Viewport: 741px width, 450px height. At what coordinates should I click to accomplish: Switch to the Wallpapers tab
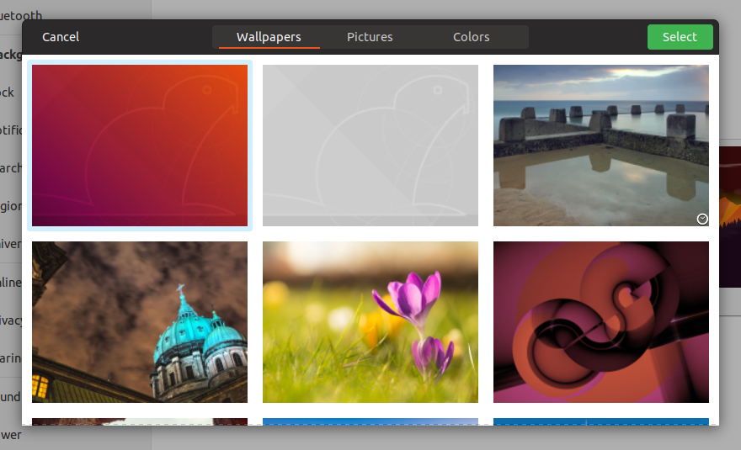pos(269,37)
